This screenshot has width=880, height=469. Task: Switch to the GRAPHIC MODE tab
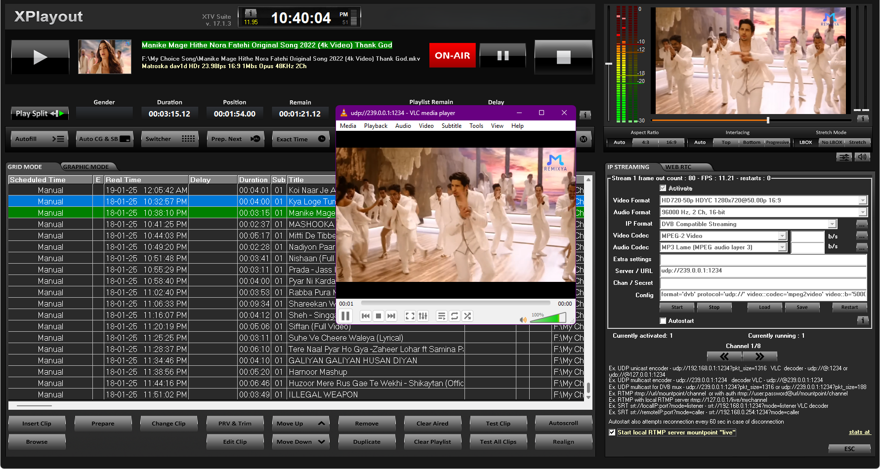86,167
